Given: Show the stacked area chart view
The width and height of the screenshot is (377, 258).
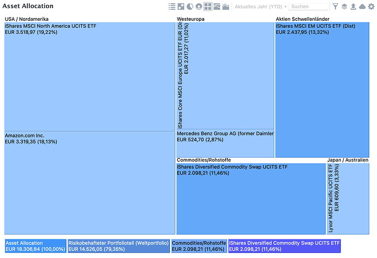Looking at the screenshot, I should [x=216, y=7].
